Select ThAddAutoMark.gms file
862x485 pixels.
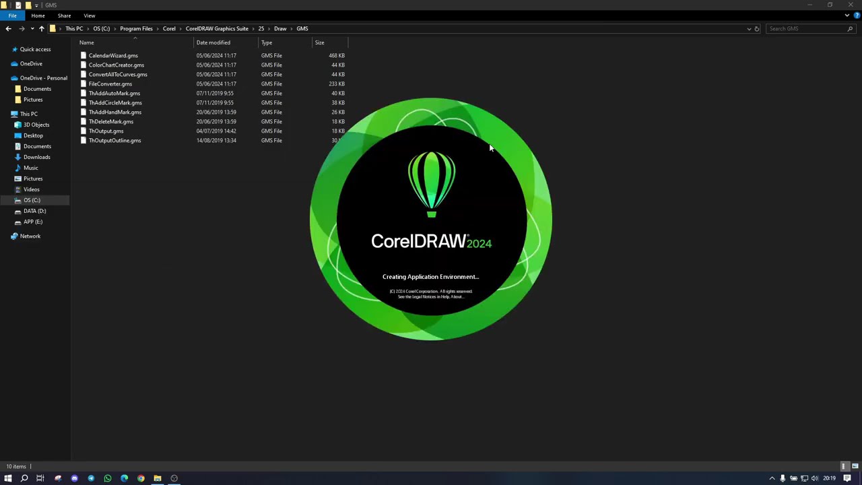(114, 93)
